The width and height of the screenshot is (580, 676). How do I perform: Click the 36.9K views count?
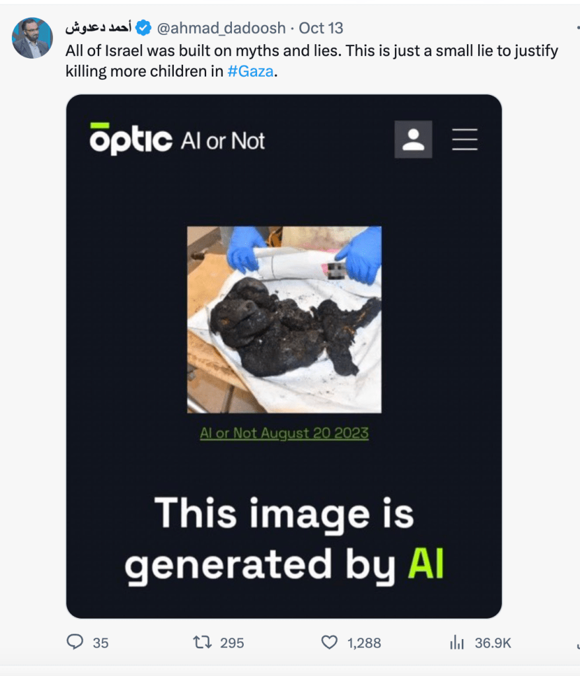tap(493, 643)
